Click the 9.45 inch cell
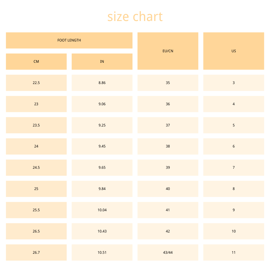Viewport: 270px width, 270px height. [x=102, y=146]
